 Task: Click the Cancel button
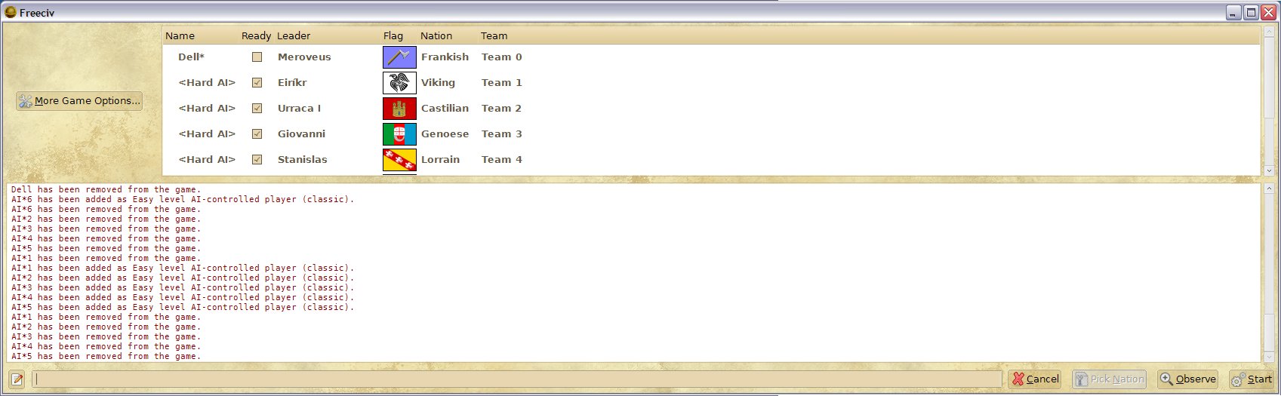pos(1035,379)
